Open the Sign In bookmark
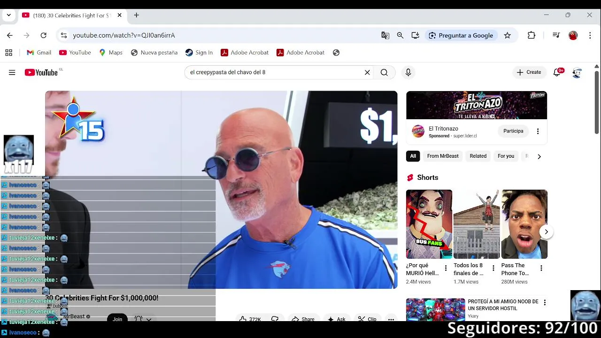Viewport: 601px width, 338px height. [199, 53]
